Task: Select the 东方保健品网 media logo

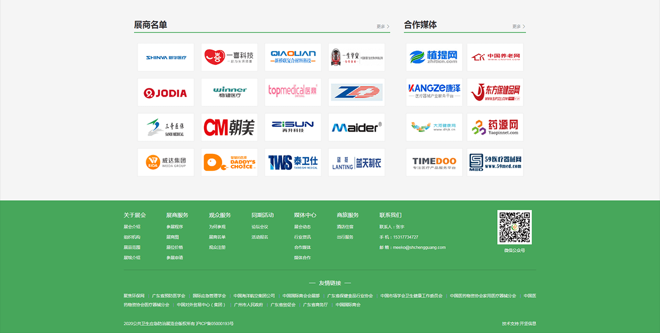Action: pyautogui.click(x=496, y=92)
